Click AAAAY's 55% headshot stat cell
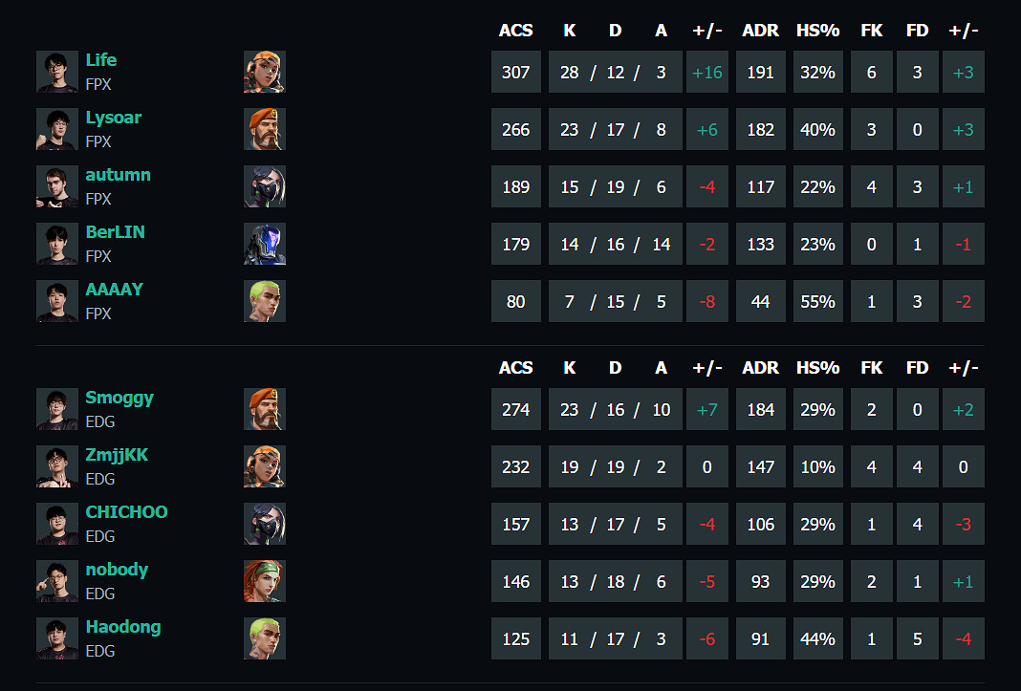Image resolution: width=1021 pixels, height=691 pixels. (817, 301)
